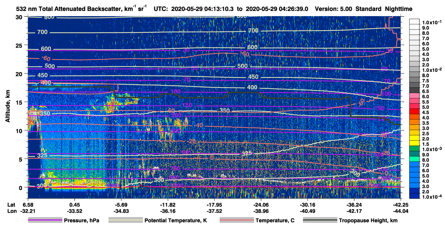Click the magenta Pressure line sample in legend
445x228 pixels.
(45, 220)
